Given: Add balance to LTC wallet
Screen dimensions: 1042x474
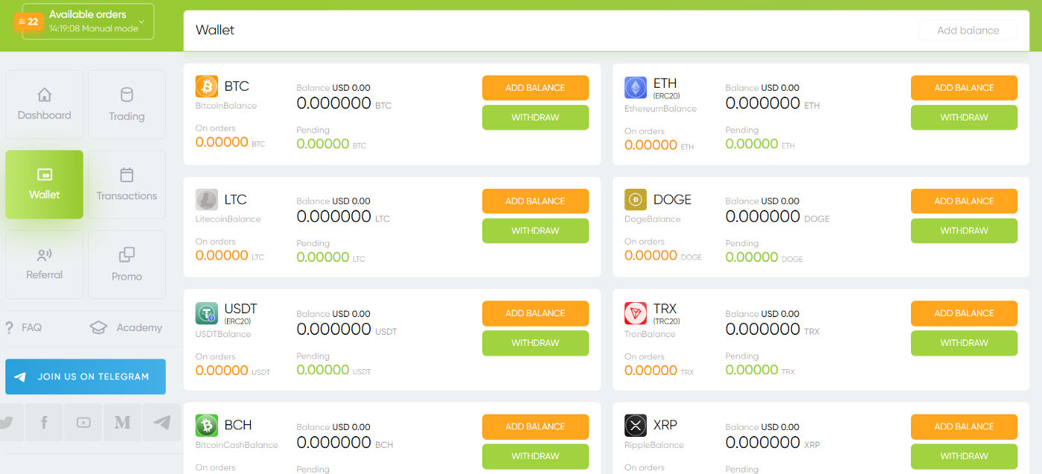Looking at the screenshot, I should (x=535, y=201).
